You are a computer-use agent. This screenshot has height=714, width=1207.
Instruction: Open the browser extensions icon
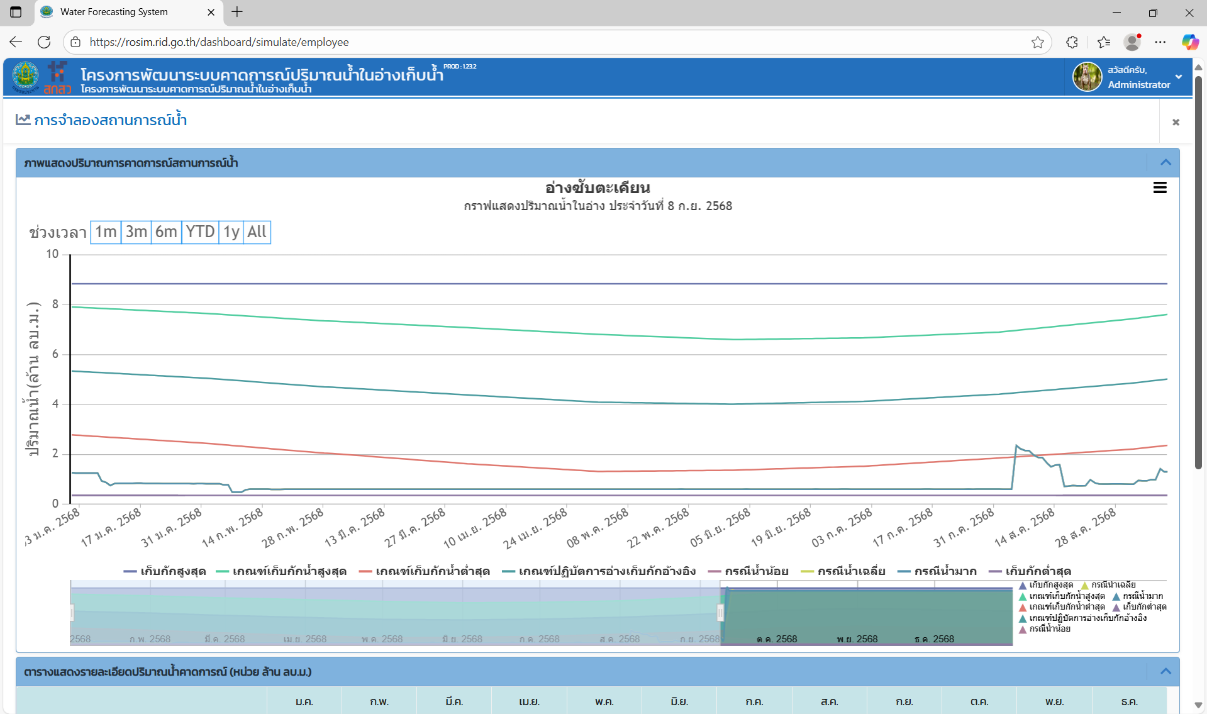(1072, 42)
